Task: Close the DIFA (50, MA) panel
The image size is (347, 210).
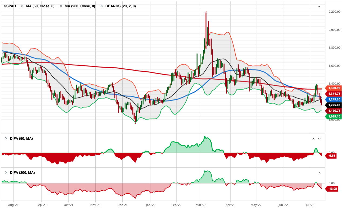Action: (6, 138)
